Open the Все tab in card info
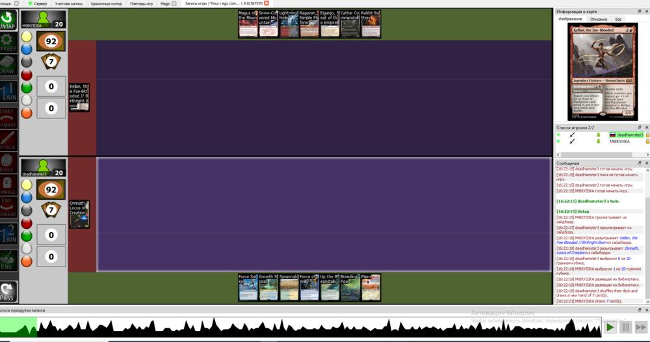Viewport: 650px width, 342px height. click(x=618, y=20)
